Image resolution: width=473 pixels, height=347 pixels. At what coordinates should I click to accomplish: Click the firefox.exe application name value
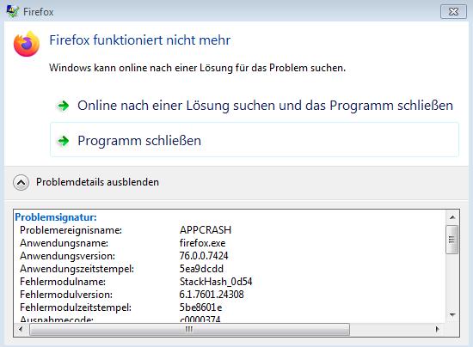(x=202, y=243)
